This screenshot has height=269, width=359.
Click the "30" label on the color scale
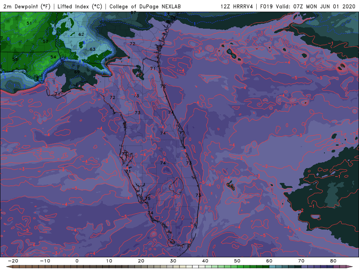click(173, 261)
